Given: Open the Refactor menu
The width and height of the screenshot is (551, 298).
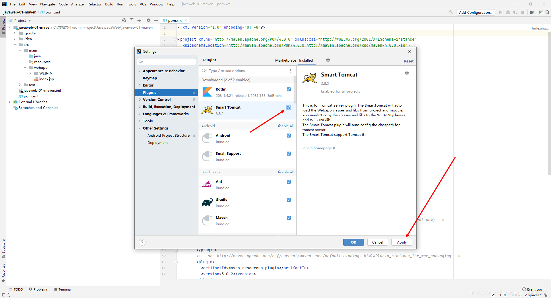Looking at the screenshot, I should click(94, 4).
